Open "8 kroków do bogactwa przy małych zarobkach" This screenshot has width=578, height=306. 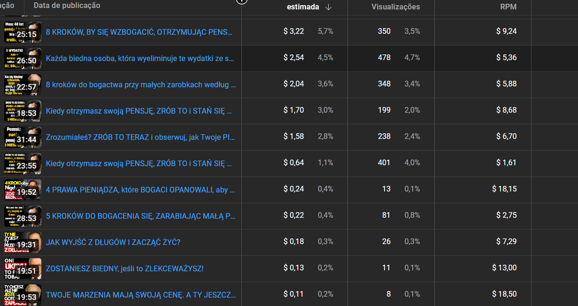[141, 84]
